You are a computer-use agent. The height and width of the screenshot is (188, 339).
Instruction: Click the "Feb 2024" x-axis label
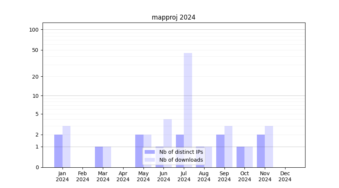(x=82, y=176)
